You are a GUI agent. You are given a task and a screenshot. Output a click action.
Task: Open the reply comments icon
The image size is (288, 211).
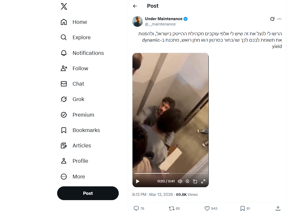(x=136, y=208)
